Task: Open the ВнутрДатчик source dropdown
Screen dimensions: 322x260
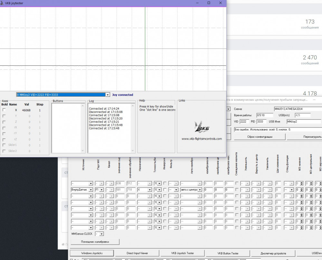Action: 91,190
